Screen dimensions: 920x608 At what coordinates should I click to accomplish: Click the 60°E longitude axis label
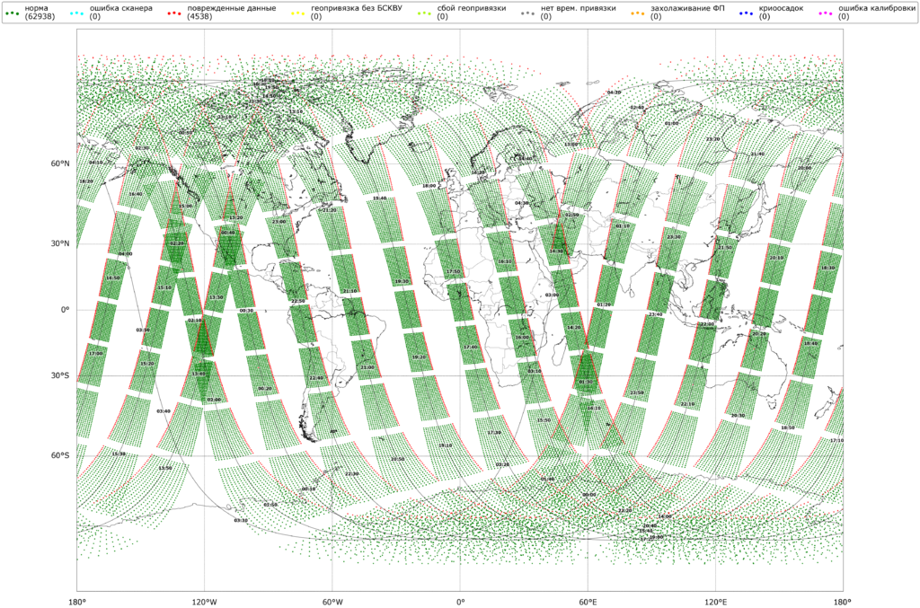588,601
